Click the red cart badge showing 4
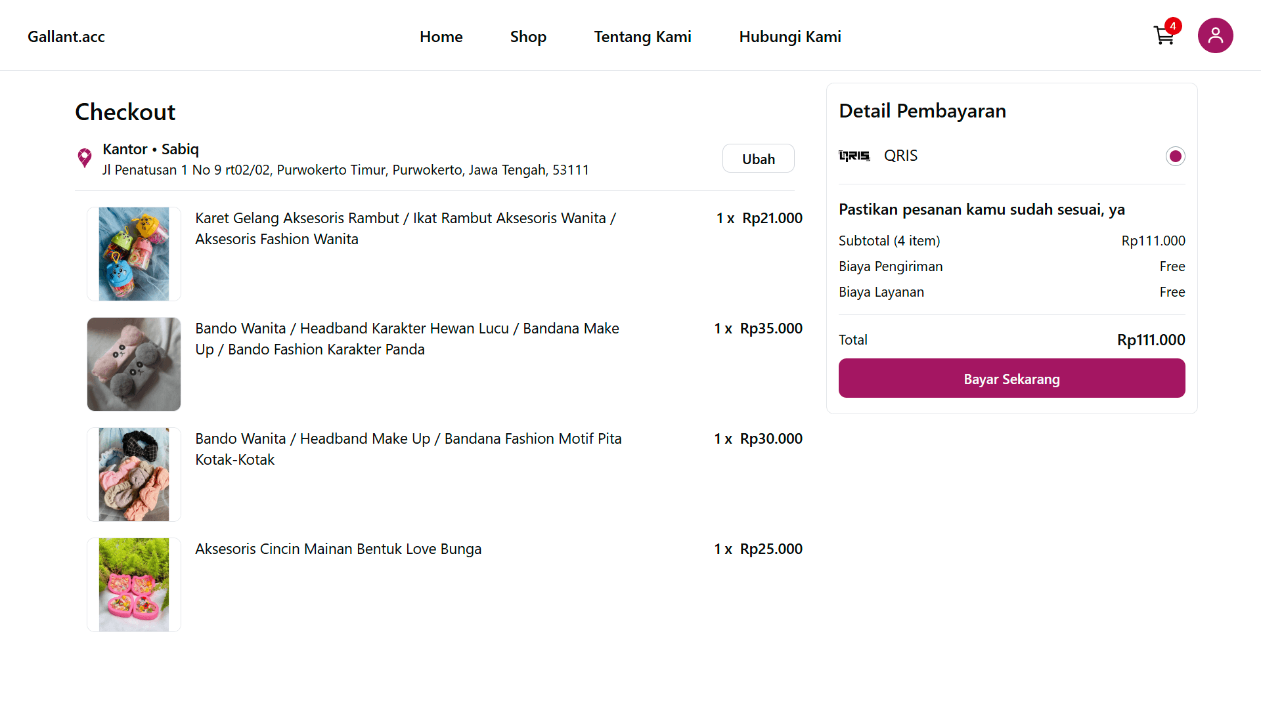This screenshot has height=701, width=1261. coord(1173,26)
